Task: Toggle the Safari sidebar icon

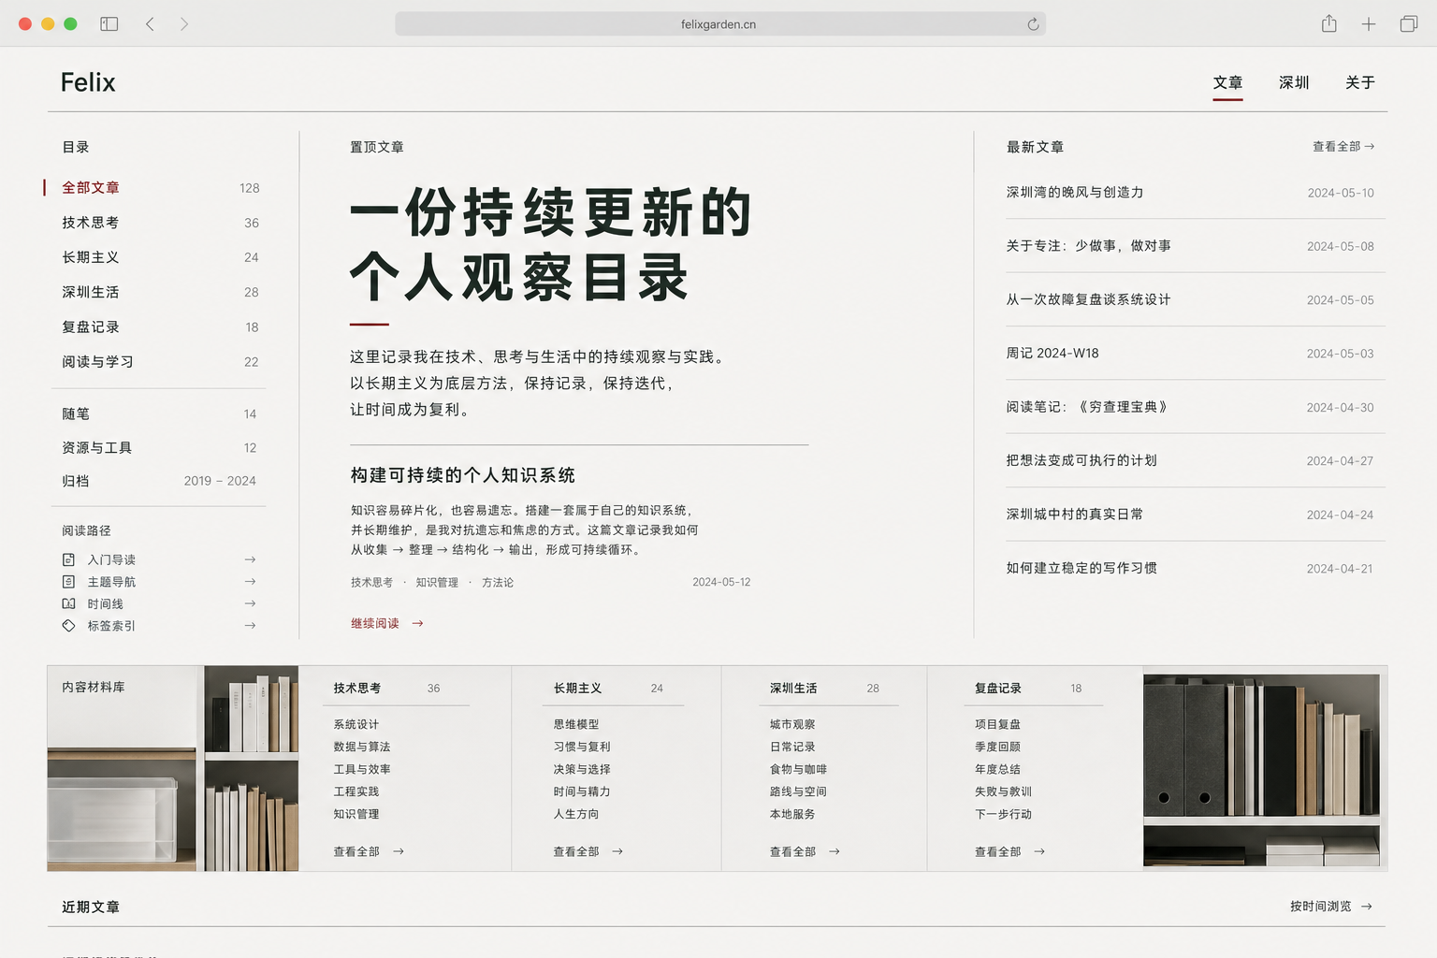Action: click(x=109, y=24)
